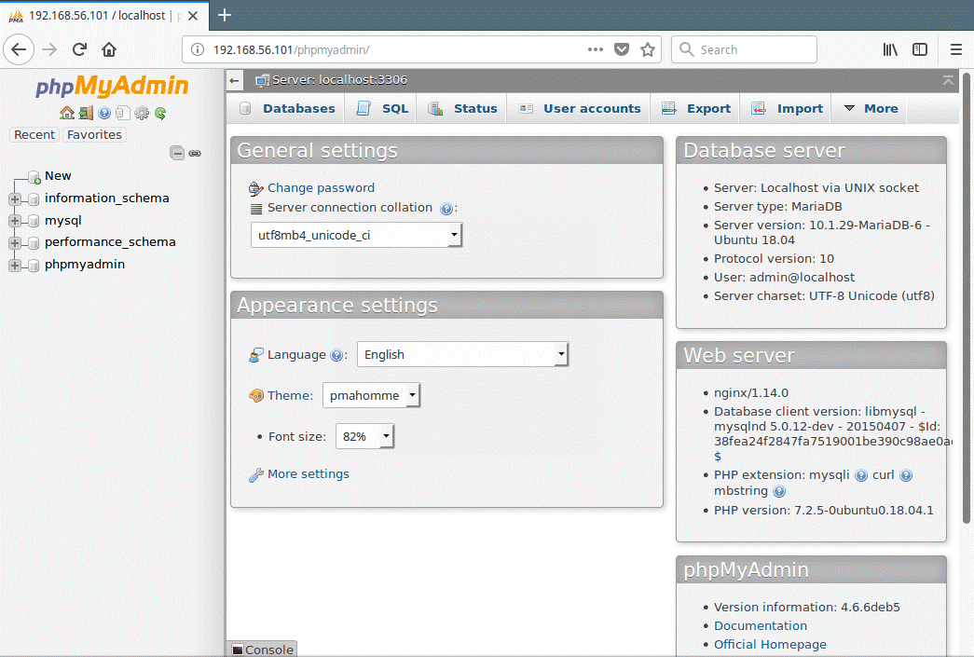
Task: Click the site information icon in address bar
Action: 198,49
